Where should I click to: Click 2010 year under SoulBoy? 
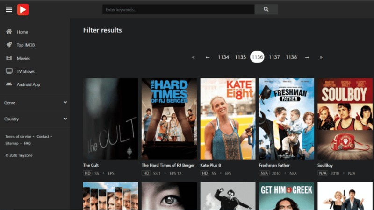coord(335,173)
